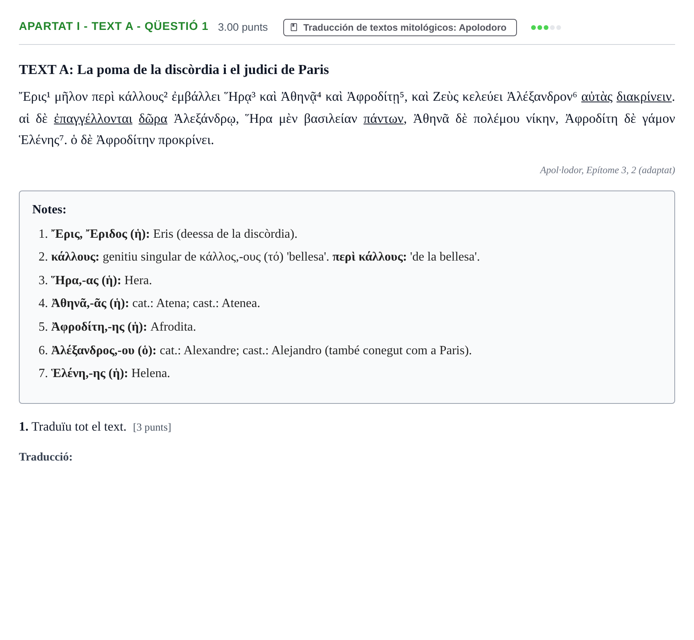This screenshot has height=640, width=694.
Task: Click the underlined word διακρίνειν
Action: pos(644,96)
